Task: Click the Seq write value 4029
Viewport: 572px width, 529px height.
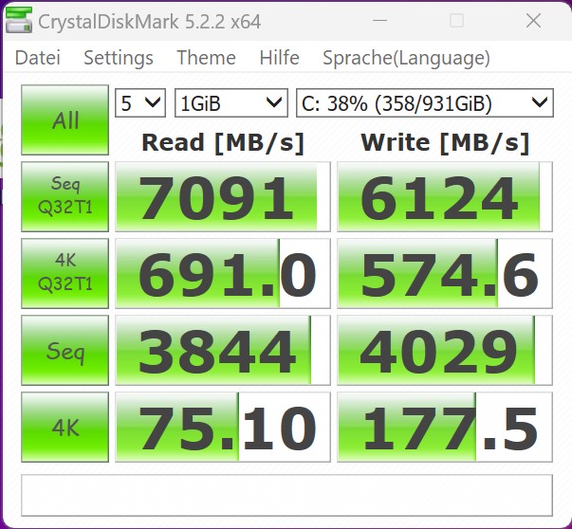Action: [445, 351]
